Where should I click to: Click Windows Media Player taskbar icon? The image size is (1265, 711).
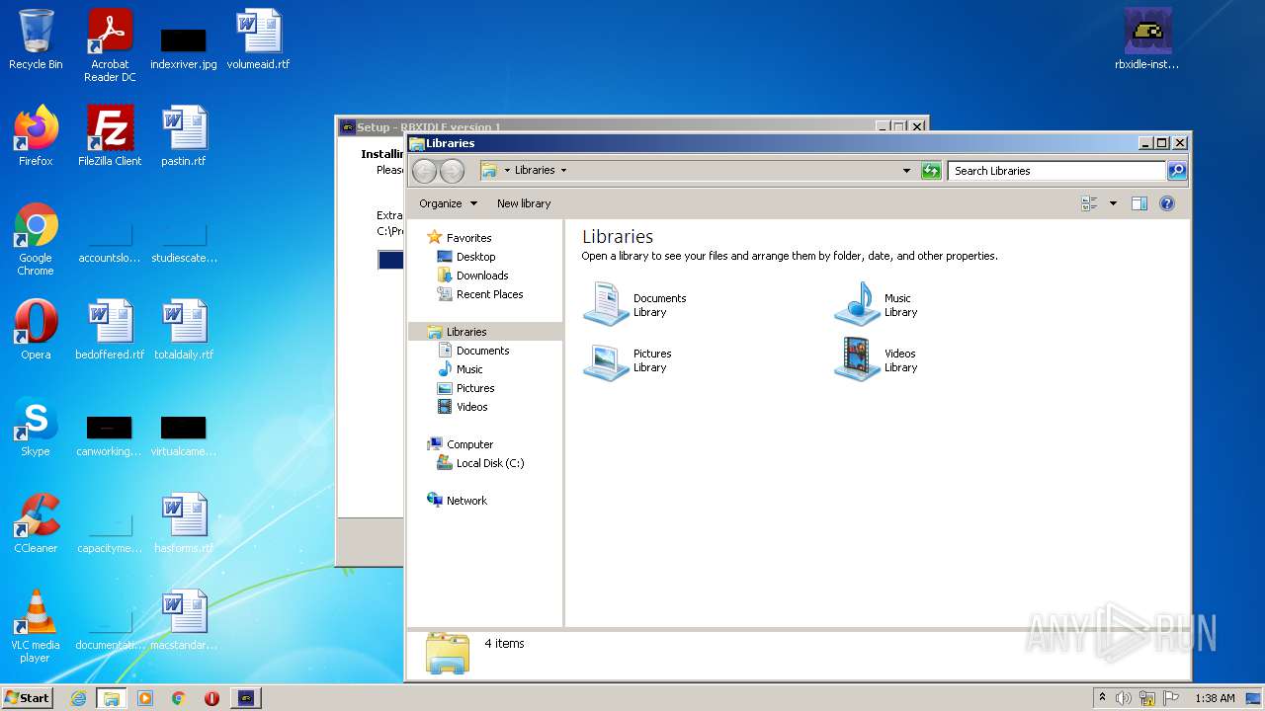click(x=145, y=698)
